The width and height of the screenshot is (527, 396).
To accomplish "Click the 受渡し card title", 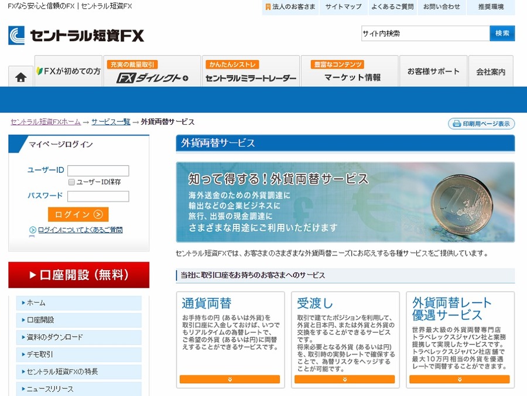I will coord(314,303).
